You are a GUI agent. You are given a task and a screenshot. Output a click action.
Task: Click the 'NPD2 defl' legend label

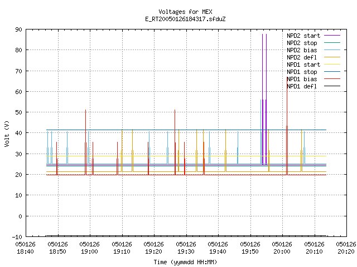click(302, 57)
